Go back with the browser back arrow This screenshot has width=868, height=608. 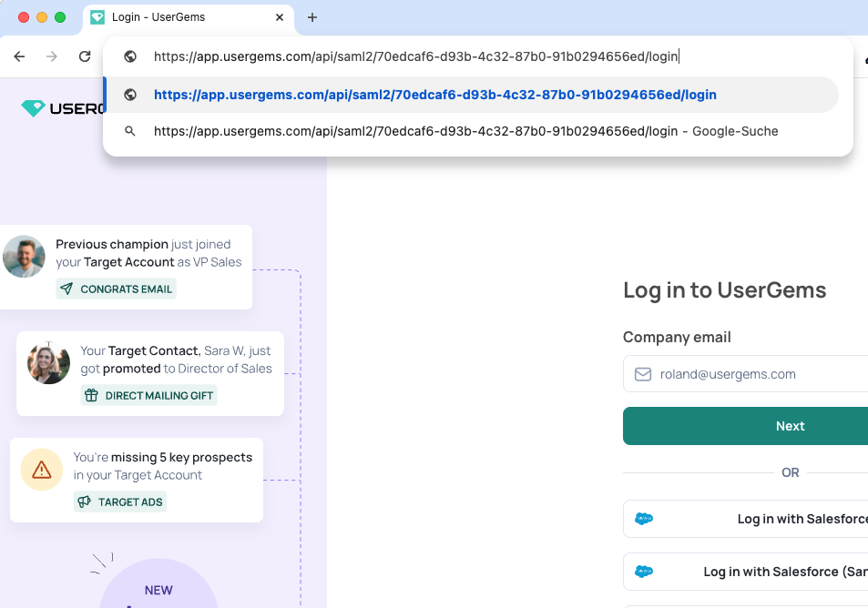click(x=19, y=56)
